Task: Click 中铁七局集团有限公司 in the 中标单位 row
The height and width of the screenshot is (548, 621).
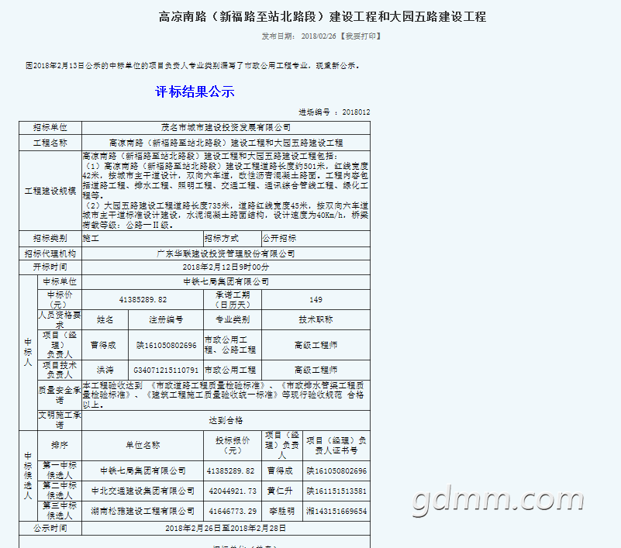Action: click(x=226, y=281)
